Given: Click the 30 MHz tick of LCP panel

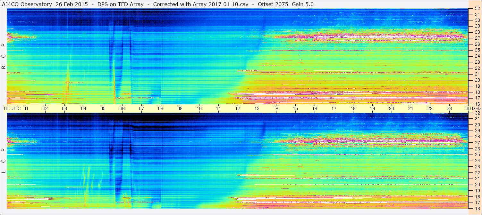Looking at the screenshot, I should 477,125.
